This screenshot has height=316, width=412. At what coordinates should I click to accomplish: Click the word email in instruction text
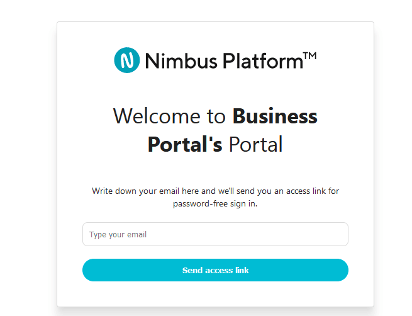click(169, 191)
